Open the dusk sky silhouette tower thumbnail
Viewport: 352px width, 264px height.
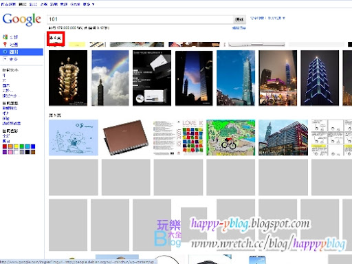pos(194,78)
